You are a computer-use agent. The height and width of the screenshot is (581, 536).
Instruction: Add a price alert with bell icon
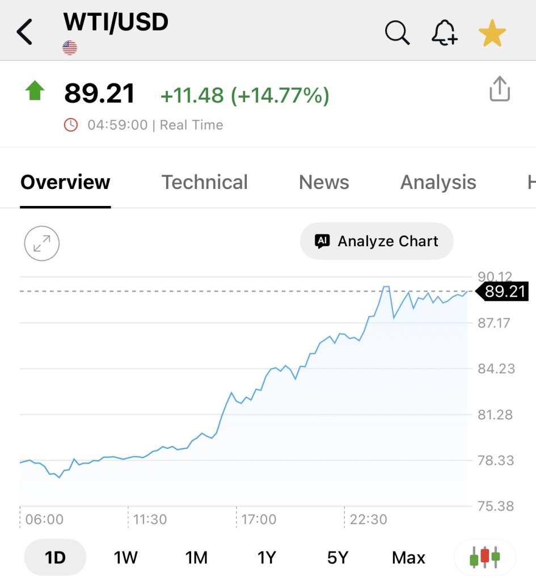tap(444, 33)
